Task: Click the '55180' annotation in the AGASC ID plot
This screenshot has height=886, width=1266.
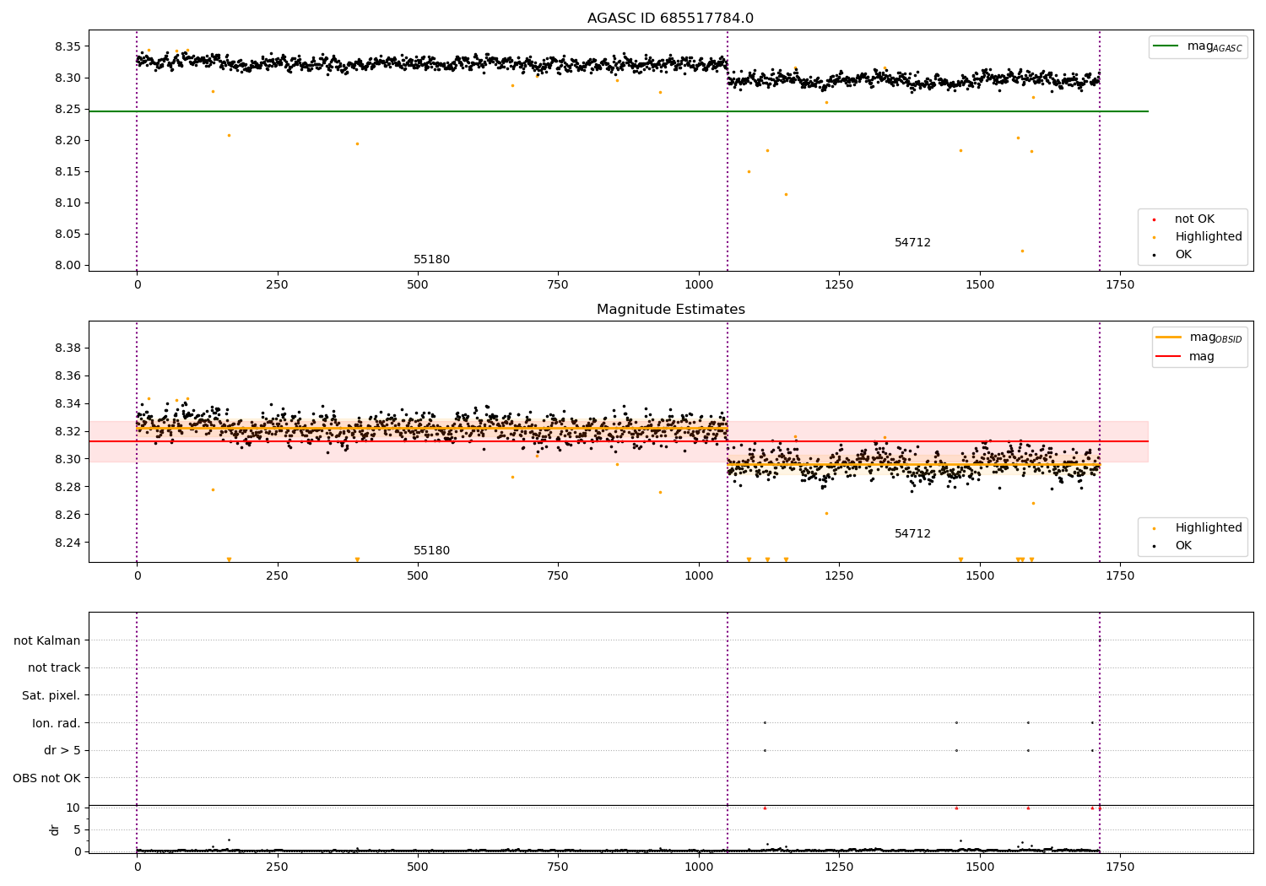Action: 431,260
